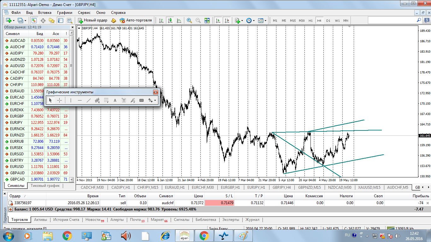
Task: Open the chat notifications icon
Action: (x=427, y=20)
